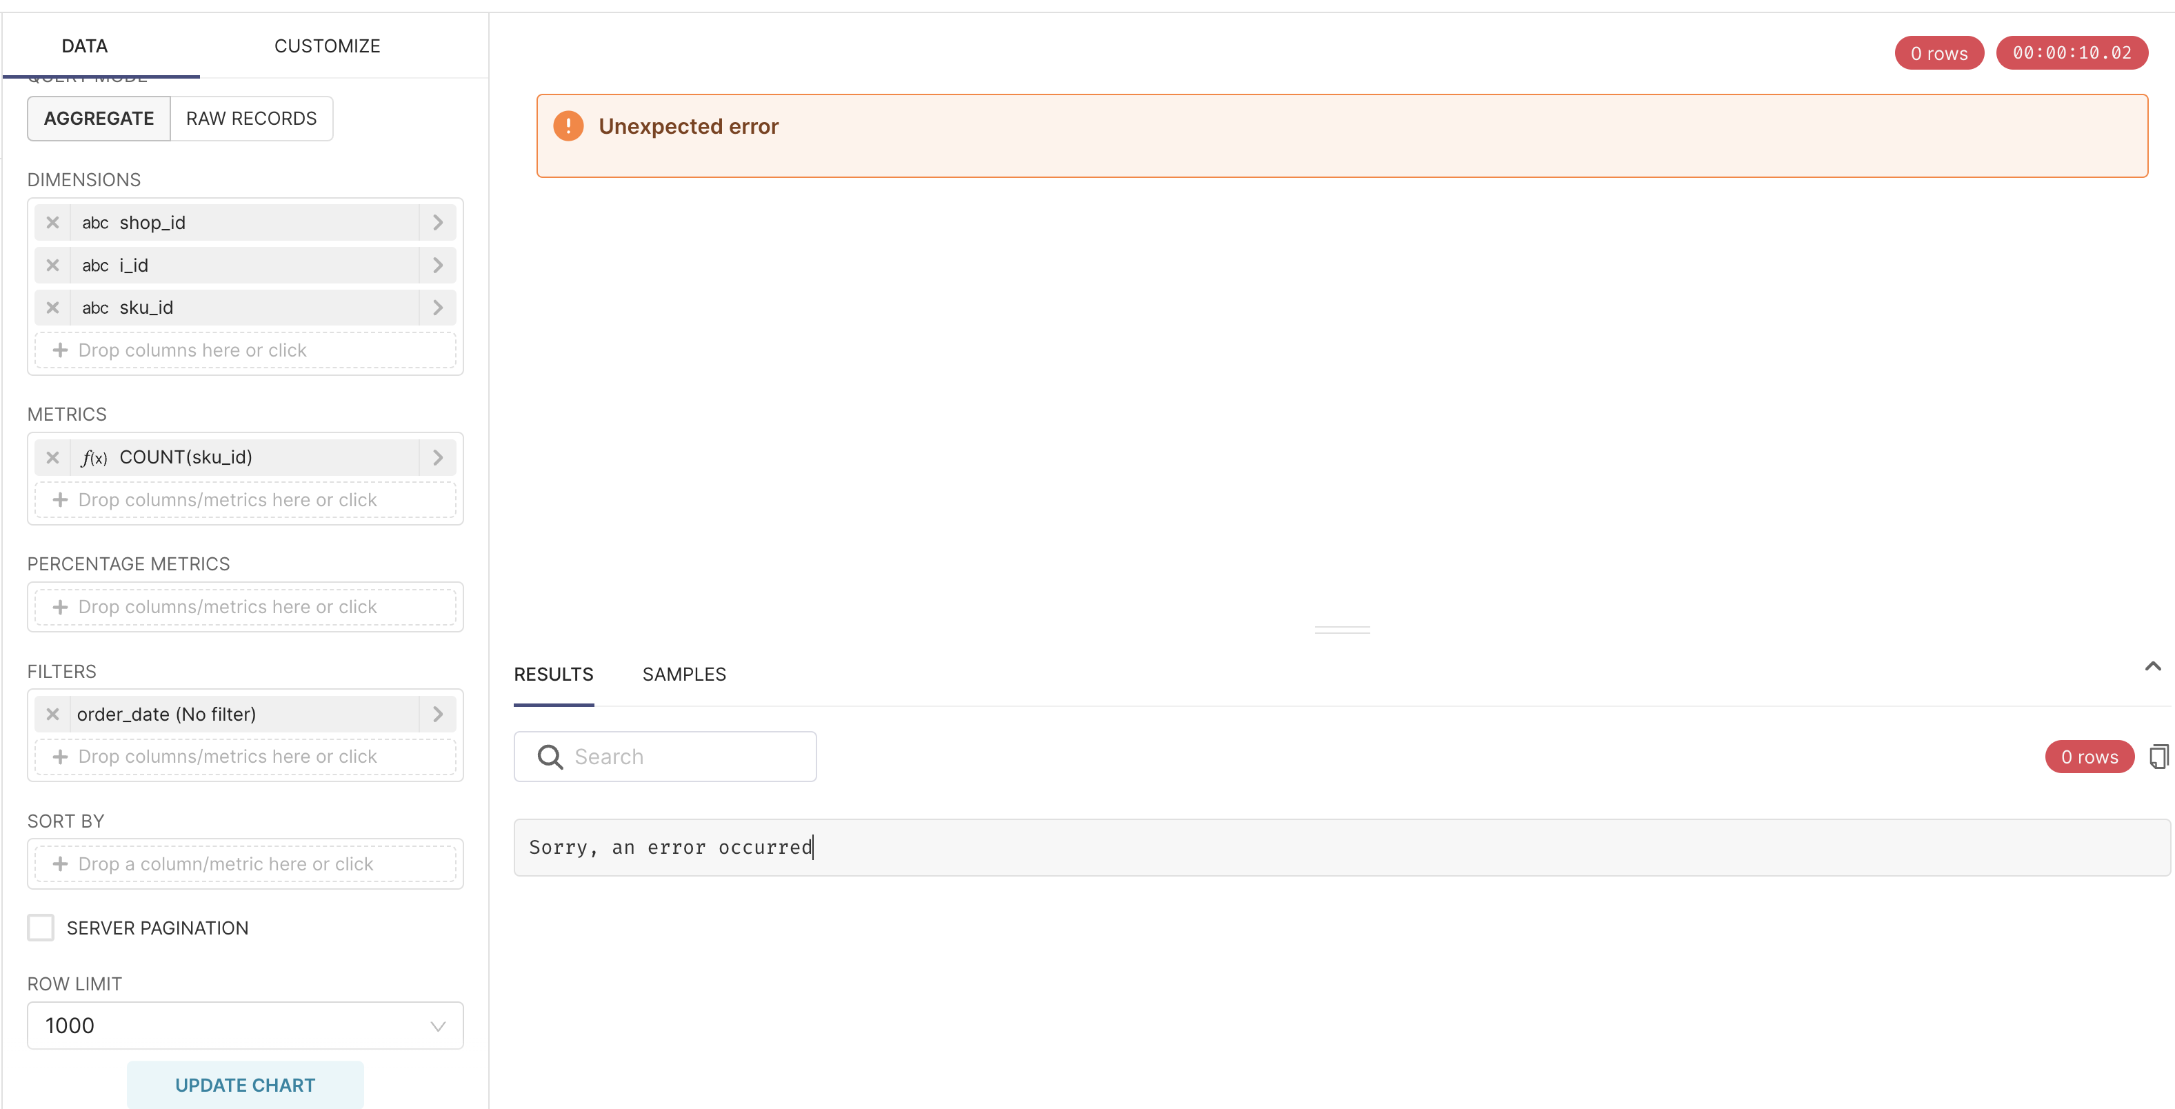Viewport: 2175px width, 1109px height.
Task: Click plus icon to add a dimension column
Action: [60, 350]
